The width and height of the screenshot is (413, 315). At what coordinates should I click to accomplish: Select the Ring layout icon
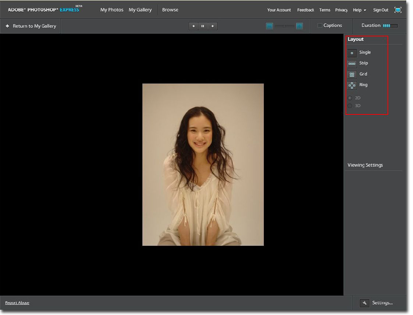tap(352, 85)
